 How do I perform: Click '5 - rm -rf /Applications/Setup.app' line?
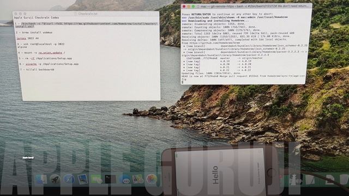coord(45,58)
